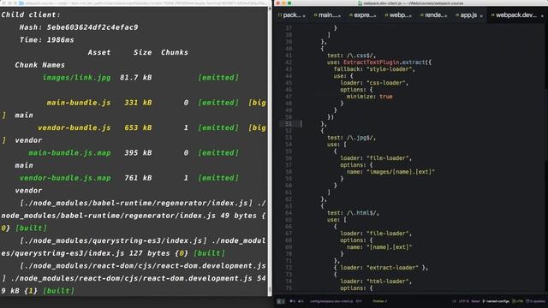
Task: Close the rende... tab
Action: [x=445, y=15]
